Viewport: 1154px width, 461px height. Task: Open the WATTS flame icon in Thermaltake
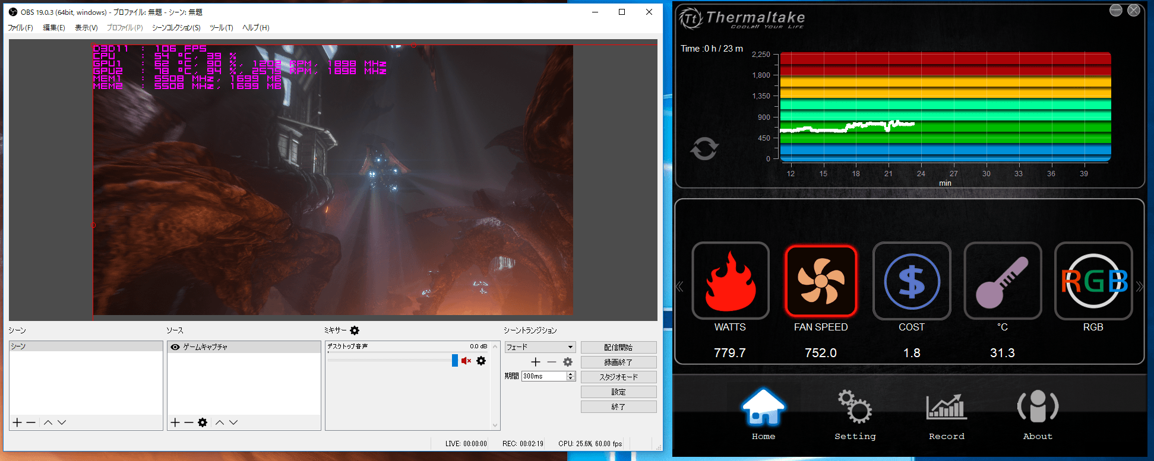[731, 281]
